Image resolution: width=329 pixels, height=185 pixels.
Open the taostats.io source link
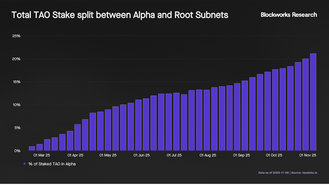(309, 173)
